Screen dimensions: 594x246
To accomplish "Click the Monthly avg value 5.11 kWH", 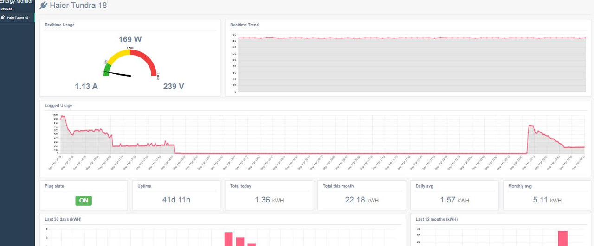I will (547, 200).
